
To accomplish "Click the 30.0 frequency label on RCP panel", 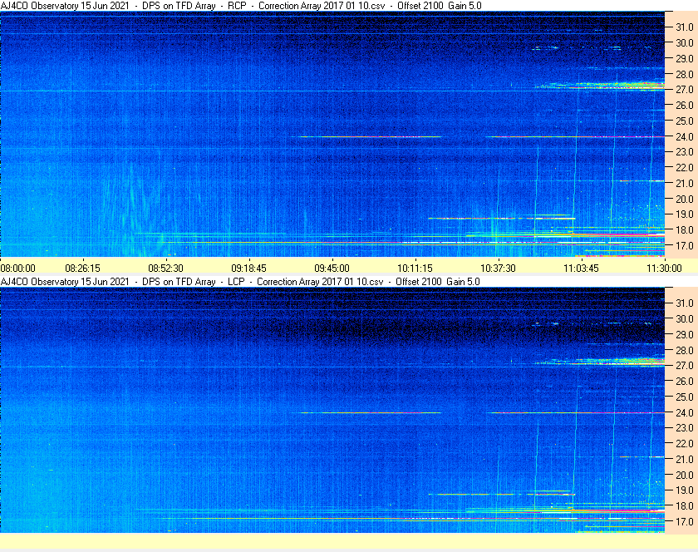I will [684, 42].
